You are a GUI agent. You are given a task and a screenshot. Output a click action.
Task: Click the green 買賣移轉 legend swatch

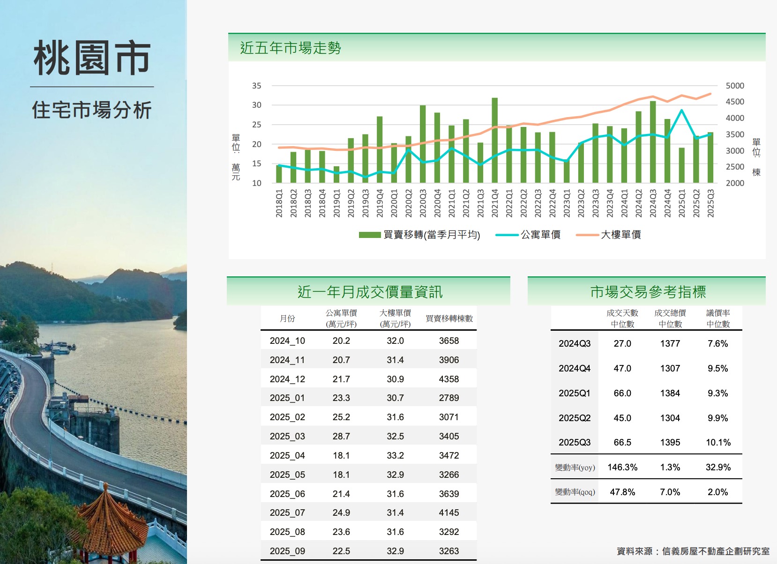tap(369, 235)
